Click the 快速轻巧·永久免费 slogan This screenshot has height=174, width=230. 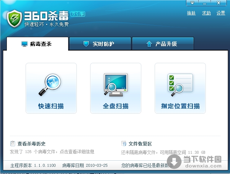click(x=47, y=24)
